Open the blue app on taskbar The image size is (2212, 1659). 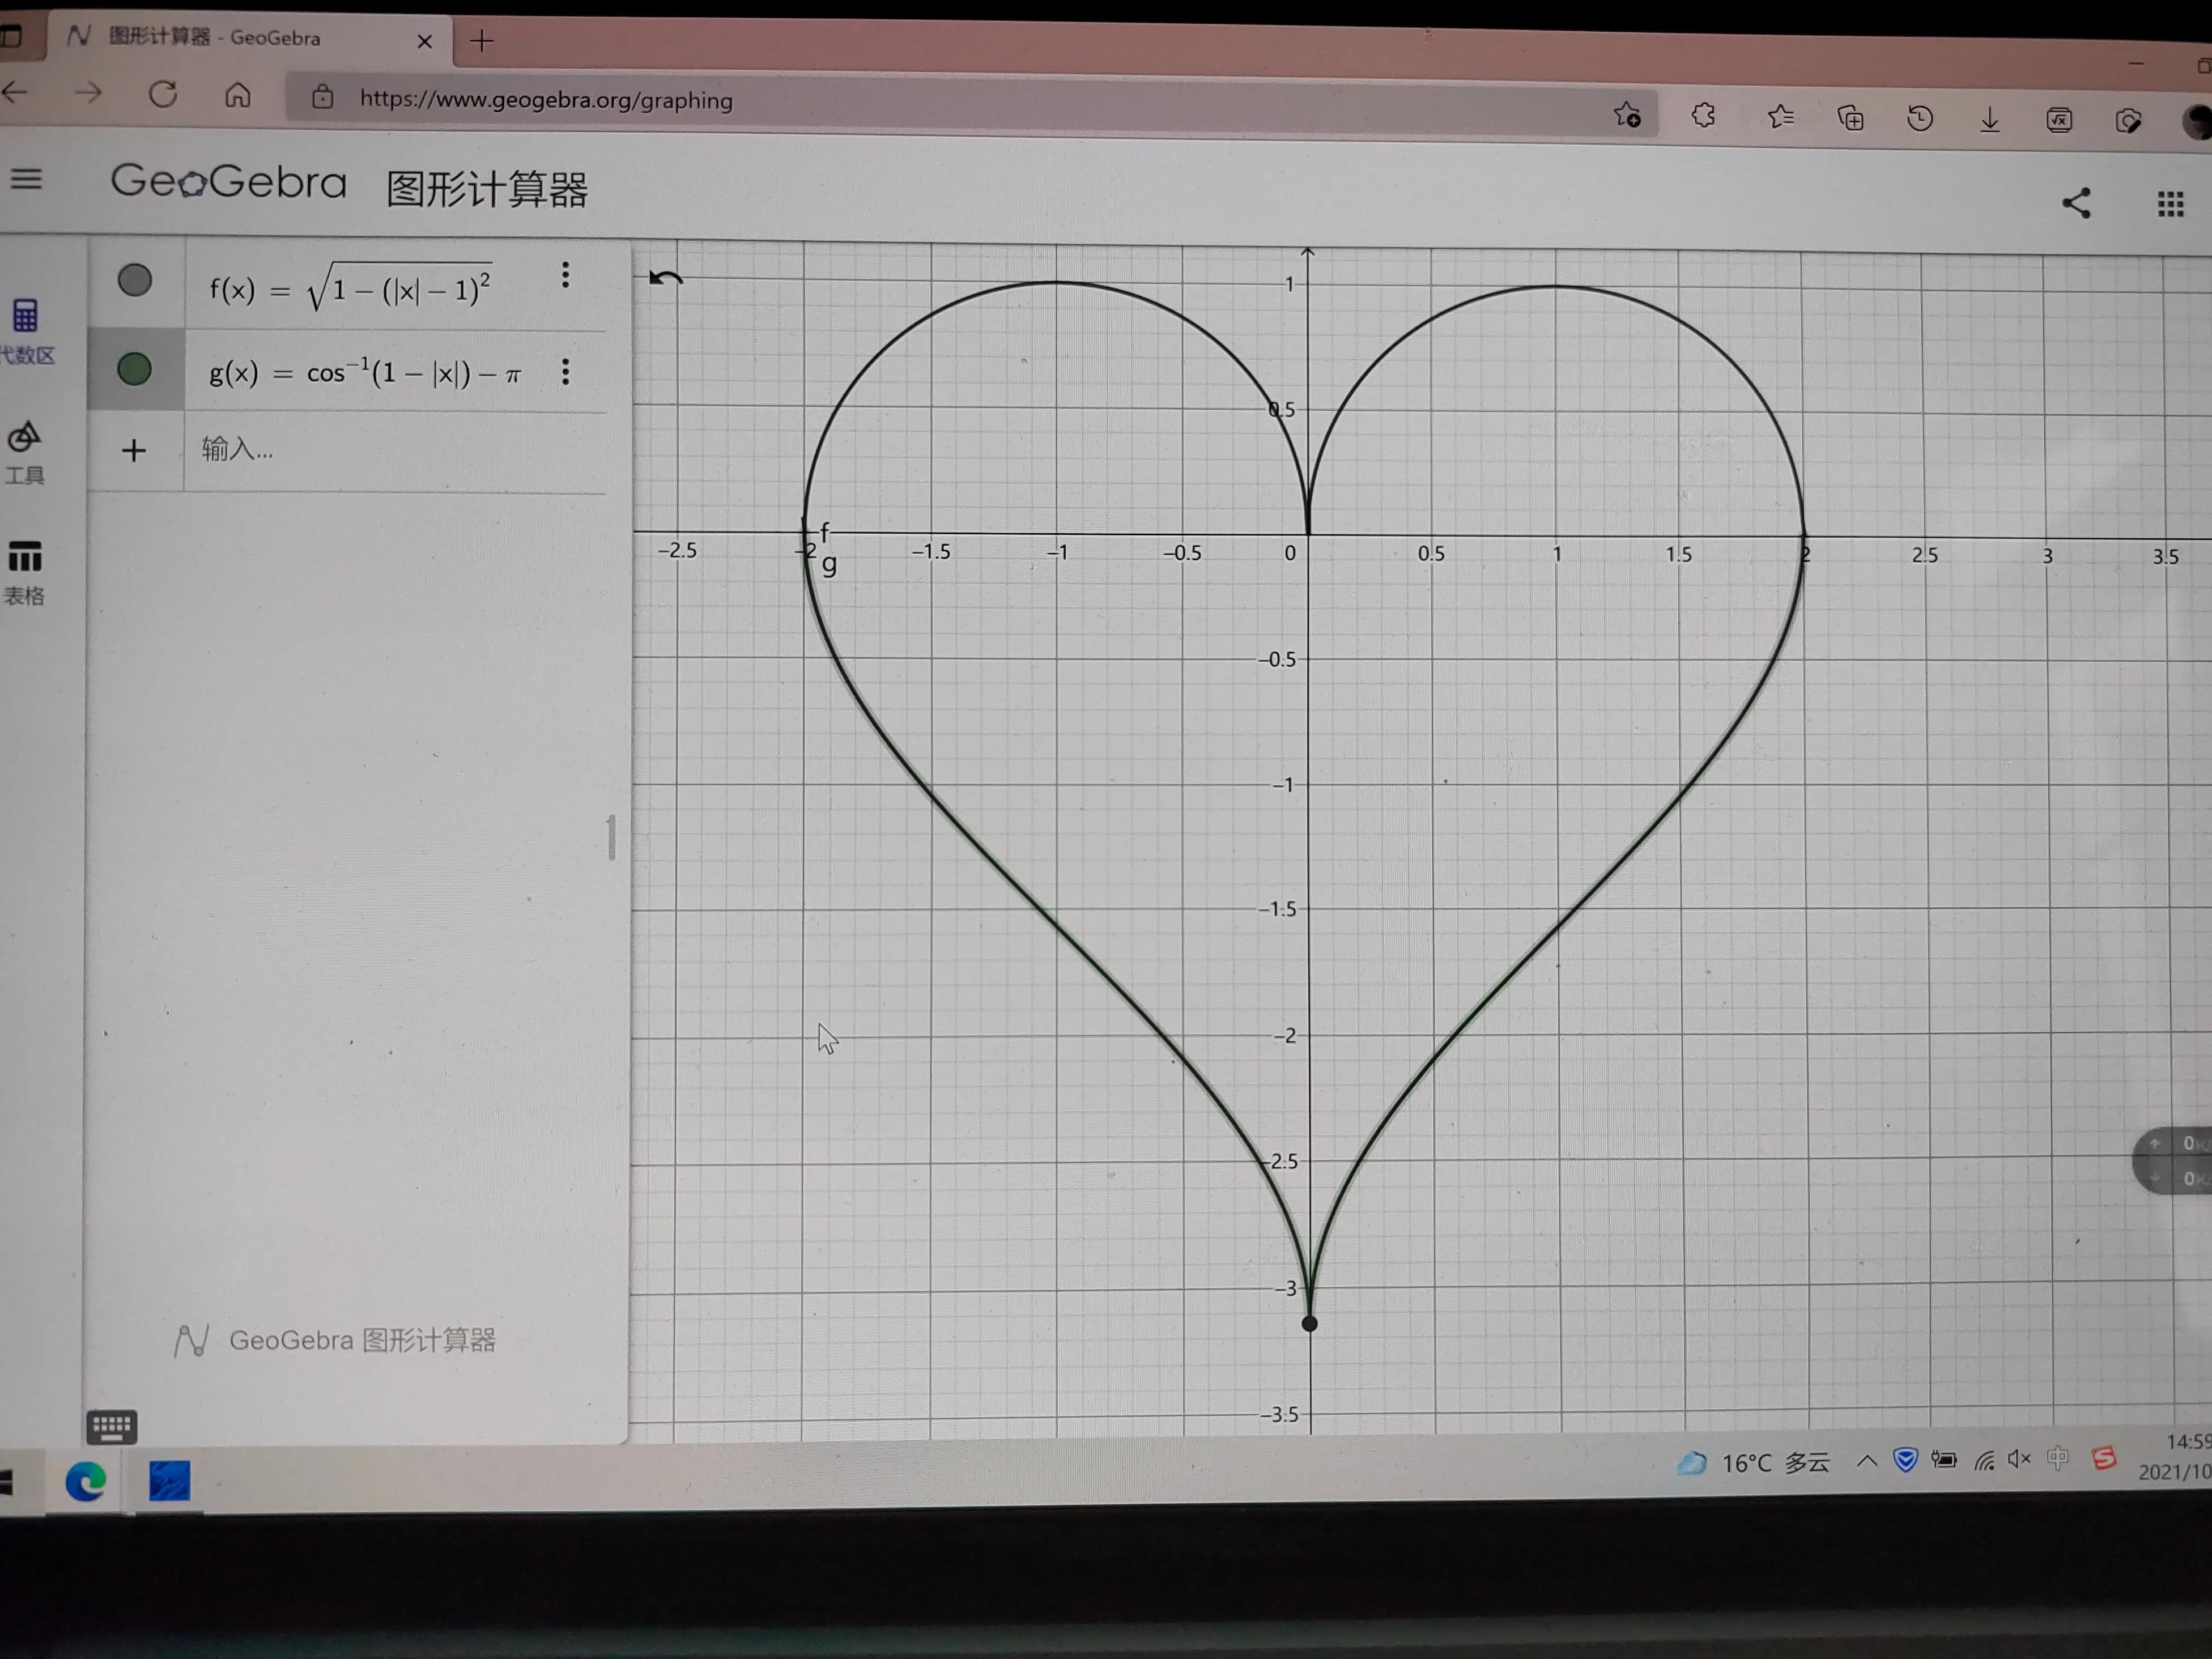[169, 1482]
